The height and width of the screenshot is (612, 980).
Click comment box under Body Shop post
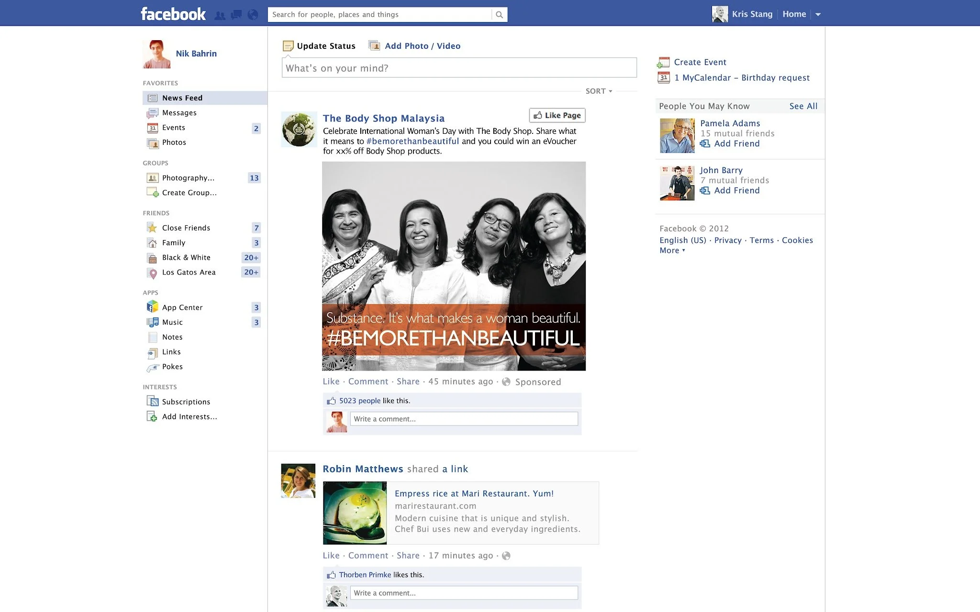coord(464,419)
